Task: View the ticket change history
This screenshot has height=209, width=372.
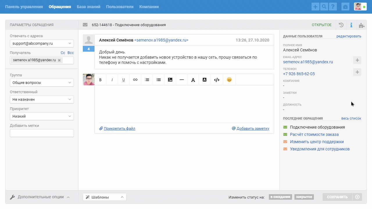Action: pos(341,25)
